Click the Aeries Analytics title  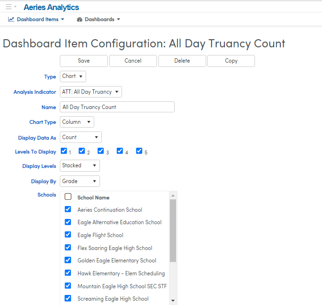pyautogui.click(x=51, y=7)
